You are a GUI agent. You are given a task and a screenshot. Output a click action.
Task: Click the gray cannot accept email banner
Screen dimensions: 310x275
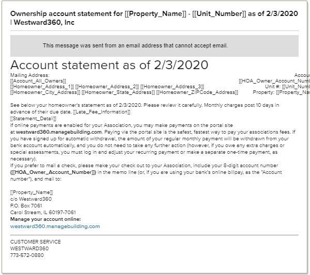pos(154,46)
